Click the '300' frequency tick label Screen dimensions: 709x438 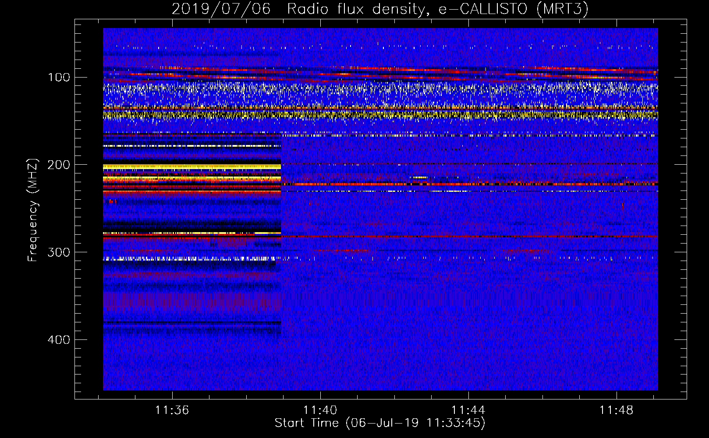tap(59, 253)
